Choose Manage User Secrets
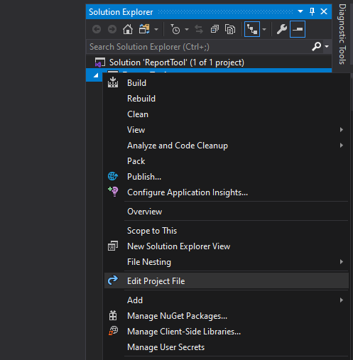353x360 pixels. click(x=166, y=347)
